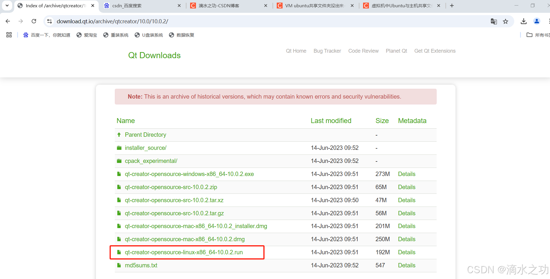View Details for the linux .run file
The image size is (550, 279).
(x=406, y=252)
